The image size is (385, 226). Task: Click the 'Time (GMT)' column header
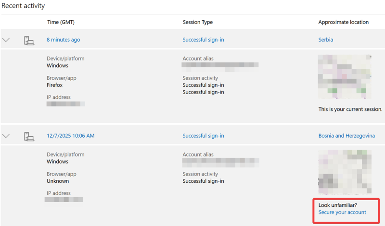[61, 22]
